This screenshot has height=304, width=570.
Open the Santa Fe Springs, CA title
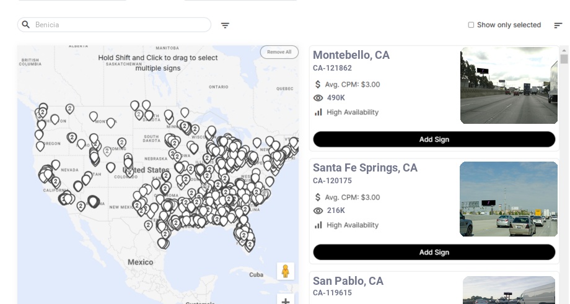pyautogui.click(x=365, y=168)
